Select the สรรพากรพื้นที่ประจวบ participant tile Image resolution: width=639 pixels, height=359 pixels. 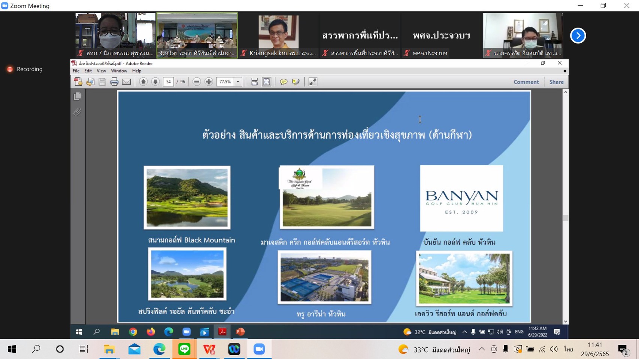pos(360,36)
